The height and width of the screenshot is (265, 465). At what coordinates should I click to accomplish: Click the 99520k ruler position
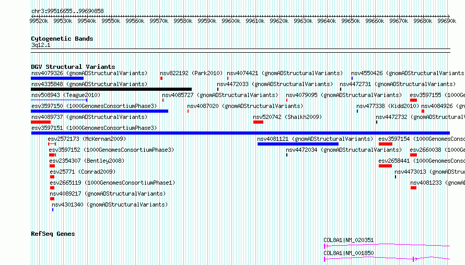[39, 21]
